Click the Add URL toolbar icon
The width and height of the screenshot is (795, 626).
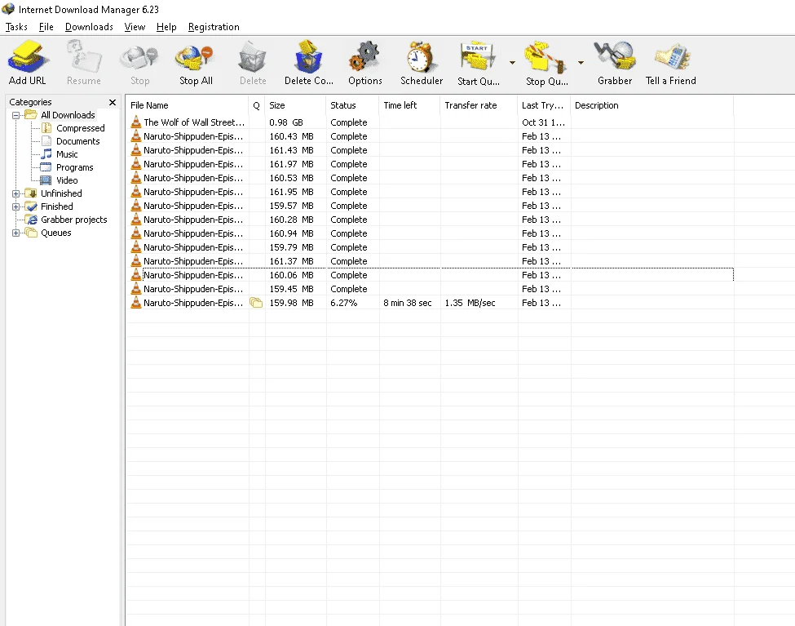[x=28, y=63]
